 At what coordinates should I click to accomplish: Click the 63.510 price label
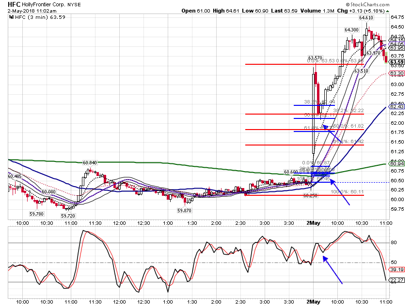[x=361, y=71]
